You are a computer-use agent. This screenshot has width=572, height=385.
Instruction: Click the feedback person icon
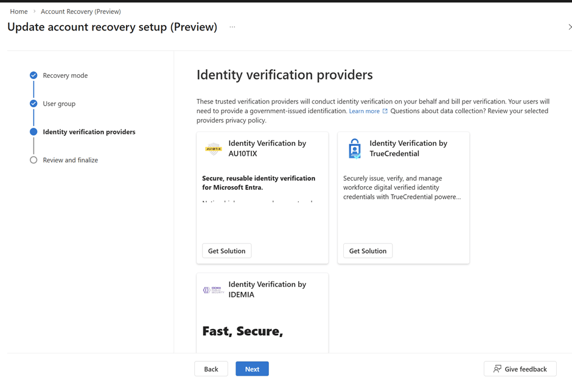pos(497,369)
